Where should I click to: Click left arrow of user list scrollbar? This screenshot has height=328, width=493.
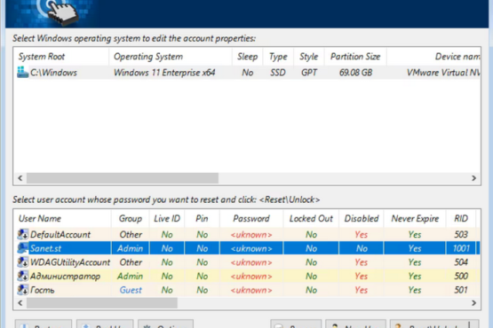pyautogui.click(x=20, y=303)
